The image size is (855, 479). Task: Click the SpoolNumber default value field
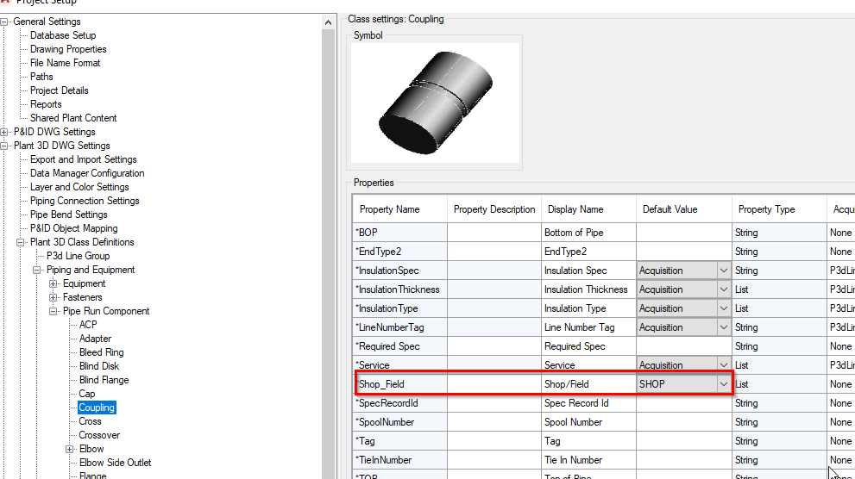684,422
